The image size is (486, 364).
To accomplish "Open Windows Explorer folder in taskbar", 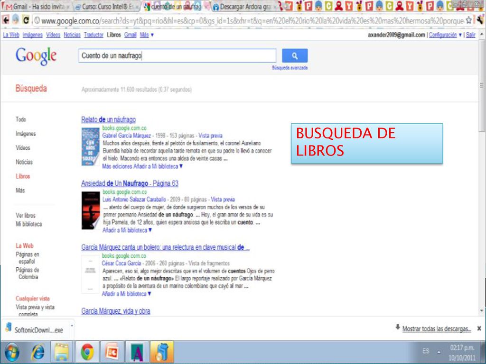I will click(x=62, y=352).
